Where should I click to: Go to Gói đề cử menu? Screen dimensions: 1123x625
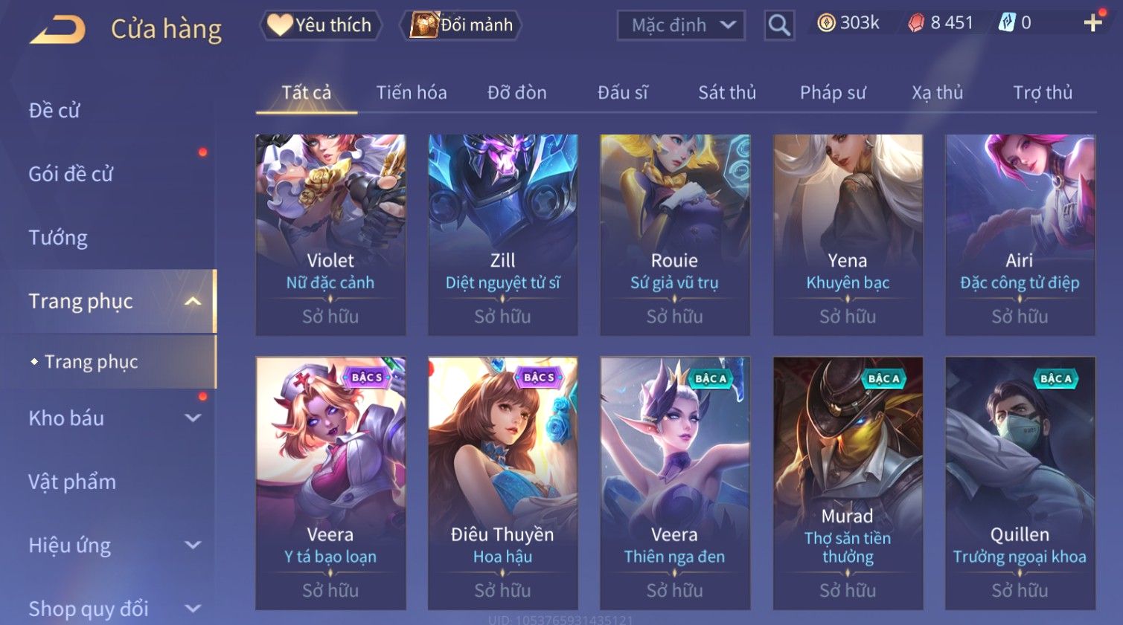(71, 174)
